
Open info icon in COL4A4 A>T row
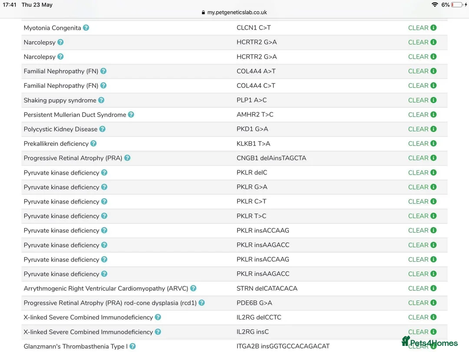tap(433, 71)
